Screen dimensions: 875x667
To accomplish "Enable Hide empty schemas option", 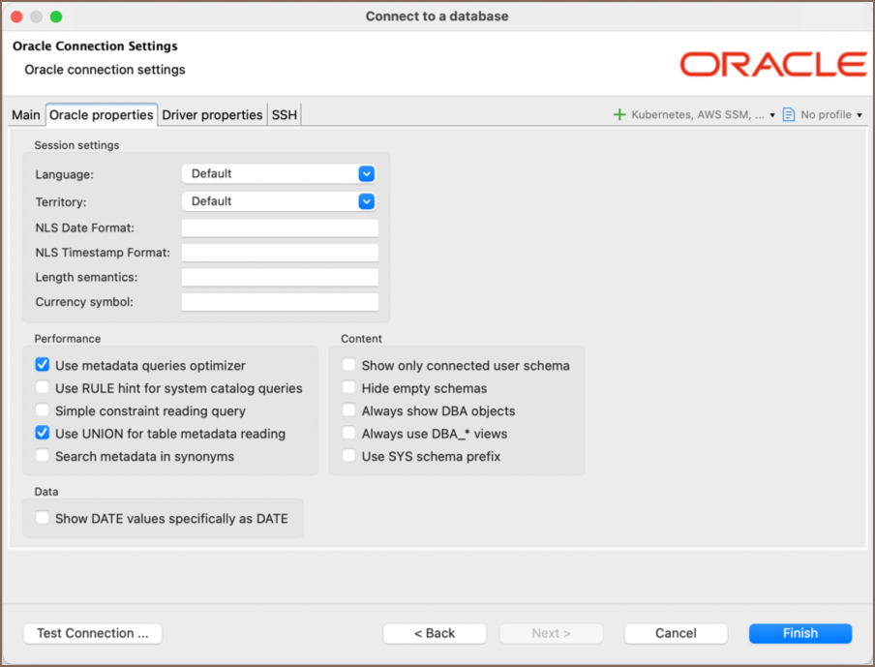I will coord(348,387).
